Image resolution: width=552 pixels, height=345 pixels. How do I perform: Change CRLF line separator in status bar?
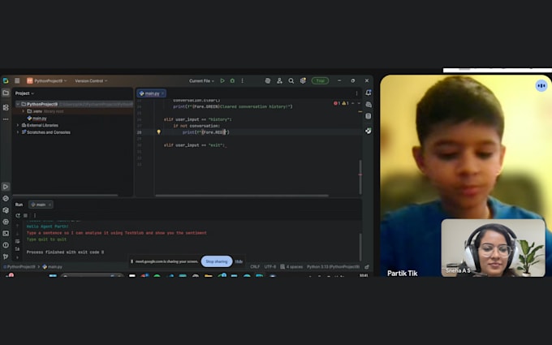(x=255, y=267)
